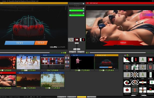Open the Midi Controller tab
This screenshot has height=98, width=154.
click(x=91, y=97)
